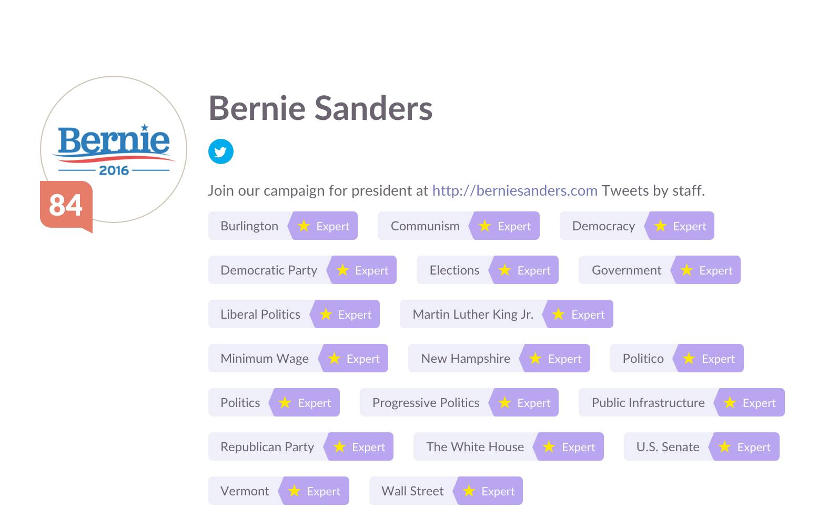Open the Progressive Politics topic
This screenshot has width=828, height=528.
click(x=426, y=403)
